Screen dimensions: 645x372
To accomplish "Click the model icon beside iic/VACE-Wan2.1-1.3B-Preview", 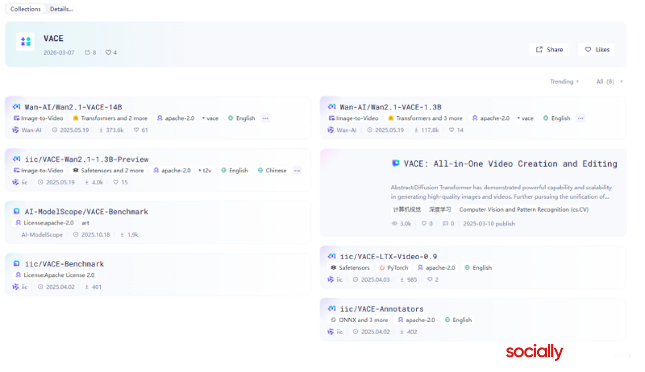I will 17,159.
